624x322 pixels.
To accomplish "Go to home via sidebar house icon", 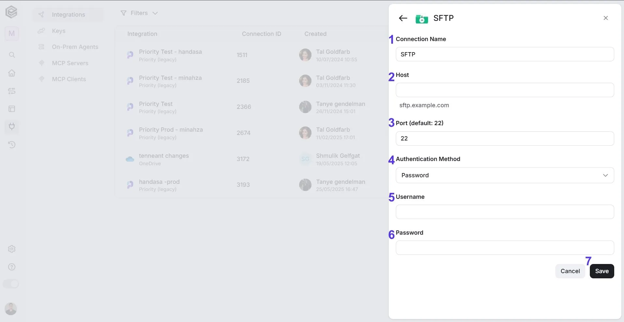I will pos(12,73).
